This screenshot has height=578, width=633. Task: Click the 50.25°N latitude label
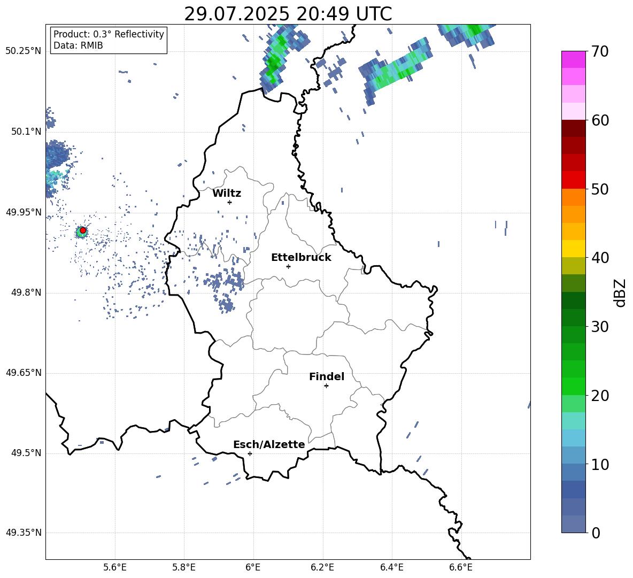pyautogui.click(x=24, y=51)
